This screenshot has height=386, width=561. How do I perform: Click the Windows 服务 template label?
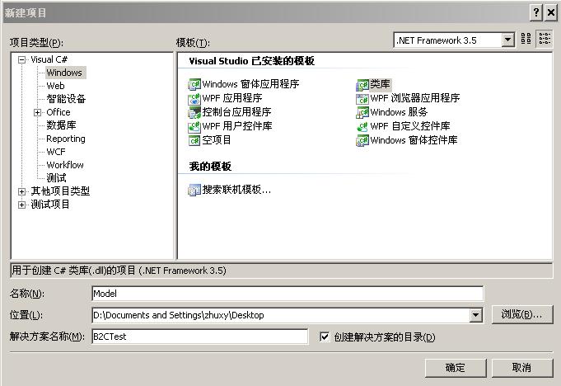tap(399, 112)
